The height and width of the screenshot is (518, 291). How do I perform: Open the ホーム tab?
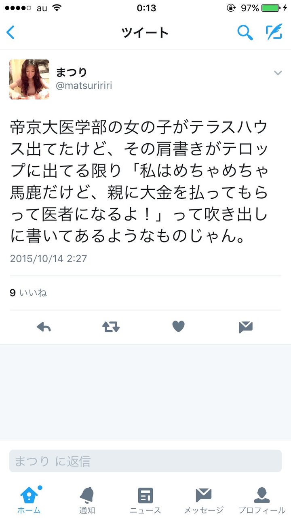[29, 500]
